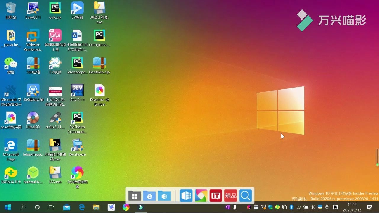This screenshot has height=213, width=379.
Task: Select the 360极速浏览器 desktop shortcut
Action: click(77, 177)
